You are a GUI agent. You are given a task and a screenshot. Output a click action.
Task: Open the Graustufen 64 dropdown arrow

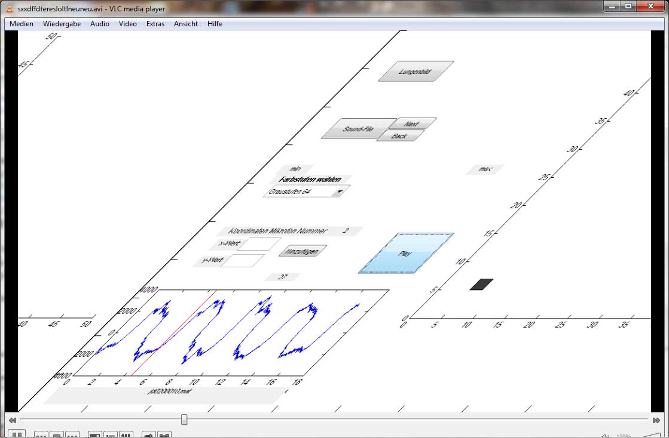340,192
